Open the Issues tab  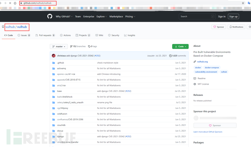coord(24,35)
